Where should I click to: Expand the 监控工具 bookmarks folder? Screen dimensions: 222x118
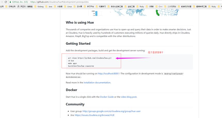[x=130, y=6]
